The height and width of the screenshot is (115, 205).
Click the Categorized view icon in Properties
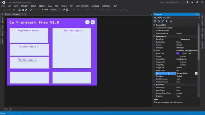click(155, 21)
